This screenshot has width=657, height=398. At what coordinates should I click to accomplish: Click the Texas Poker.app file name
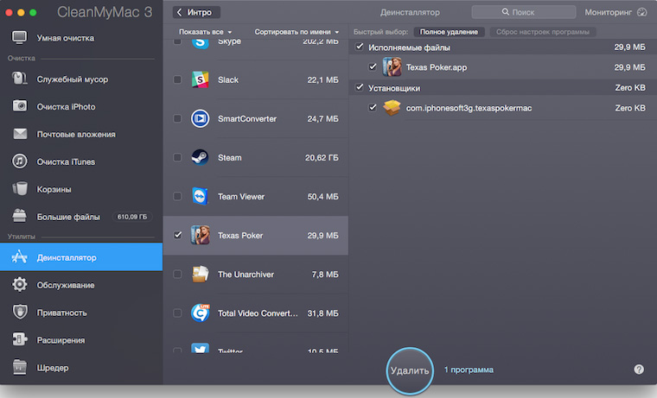pyautogui.click(x=437, y=67)
